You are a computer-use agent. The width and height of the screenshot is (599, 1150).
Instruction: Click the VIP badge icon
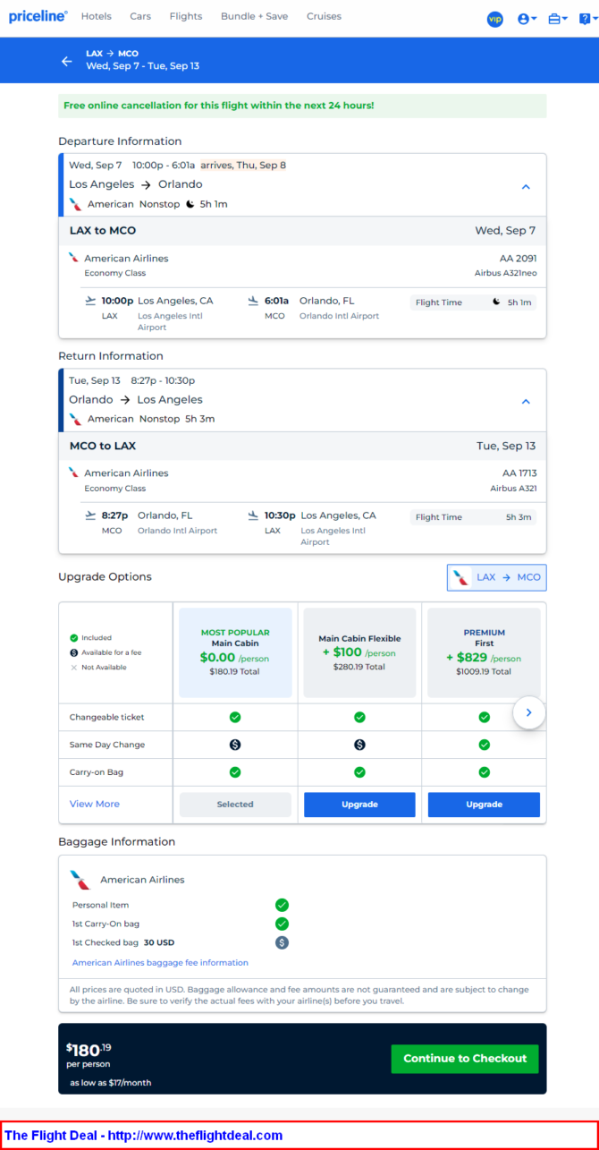(495, 19)
